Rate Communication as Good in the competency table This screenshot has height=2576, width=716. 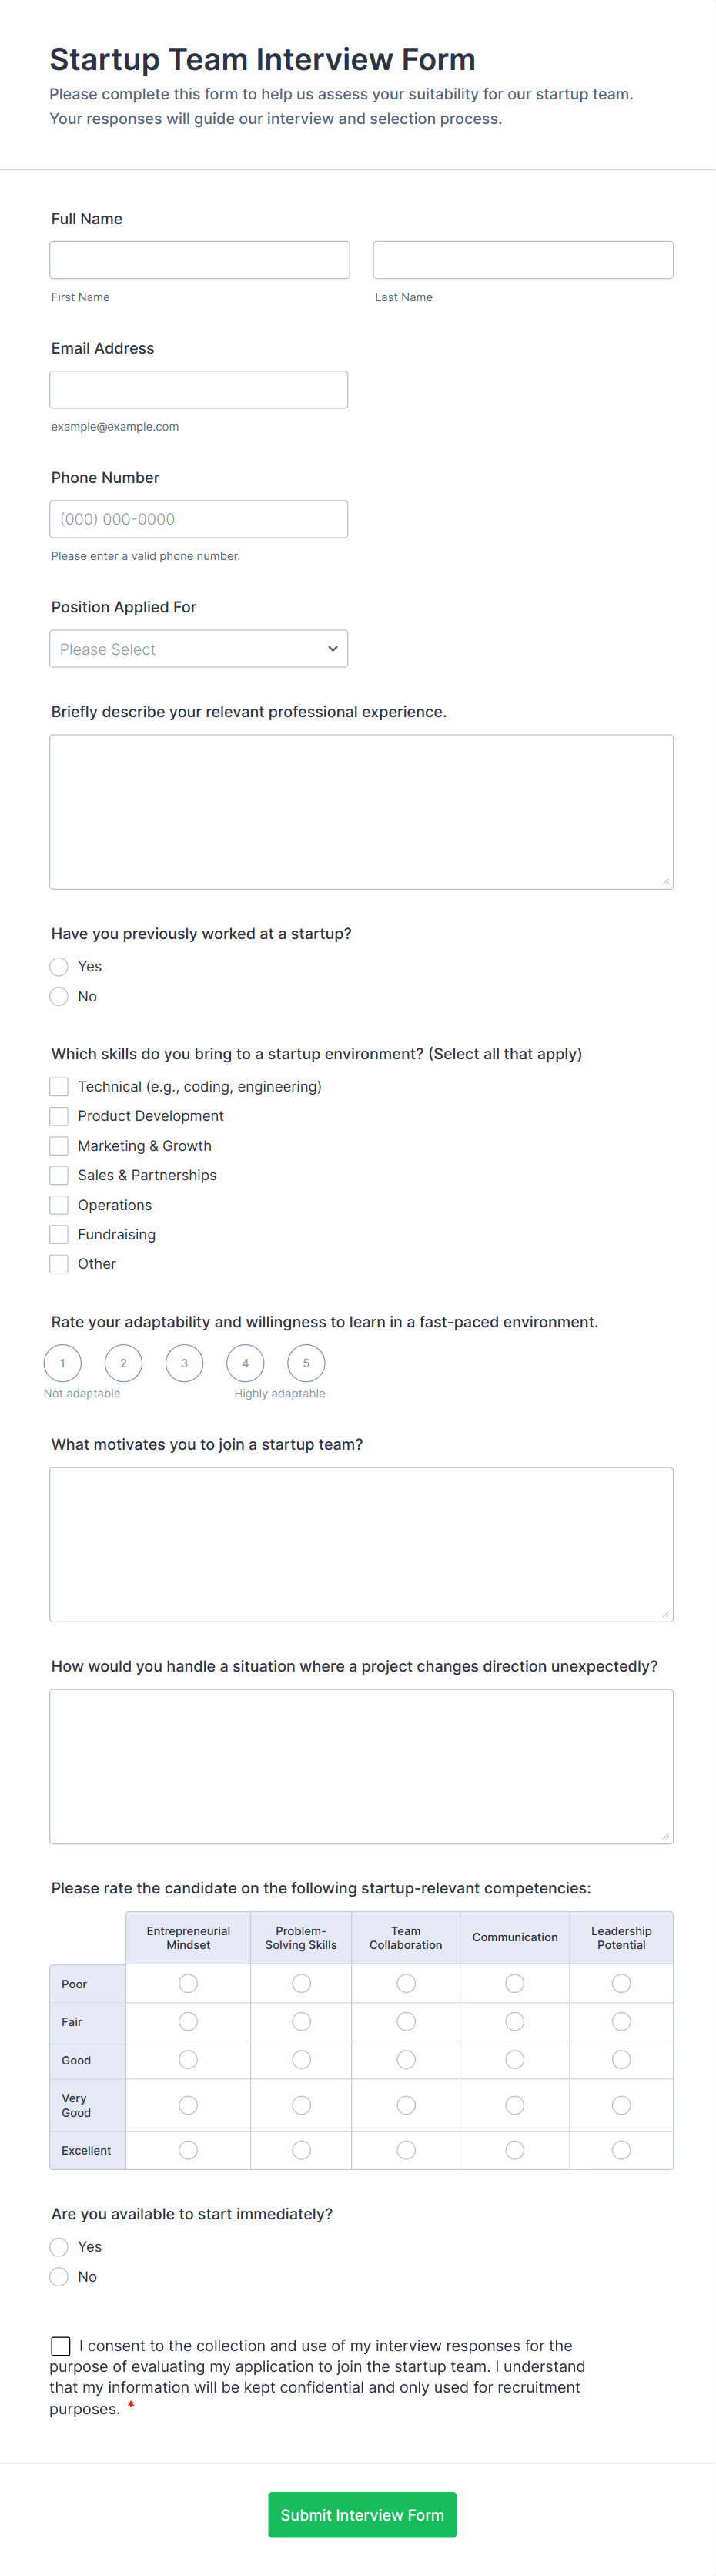click(514, 2059)
